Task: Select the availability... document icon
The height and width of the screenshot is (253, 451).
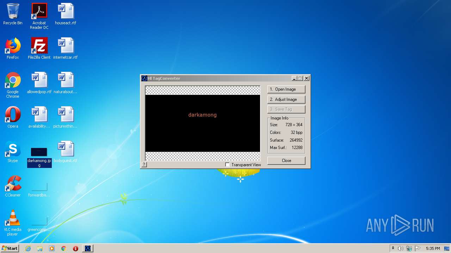Action: (39, 117)
